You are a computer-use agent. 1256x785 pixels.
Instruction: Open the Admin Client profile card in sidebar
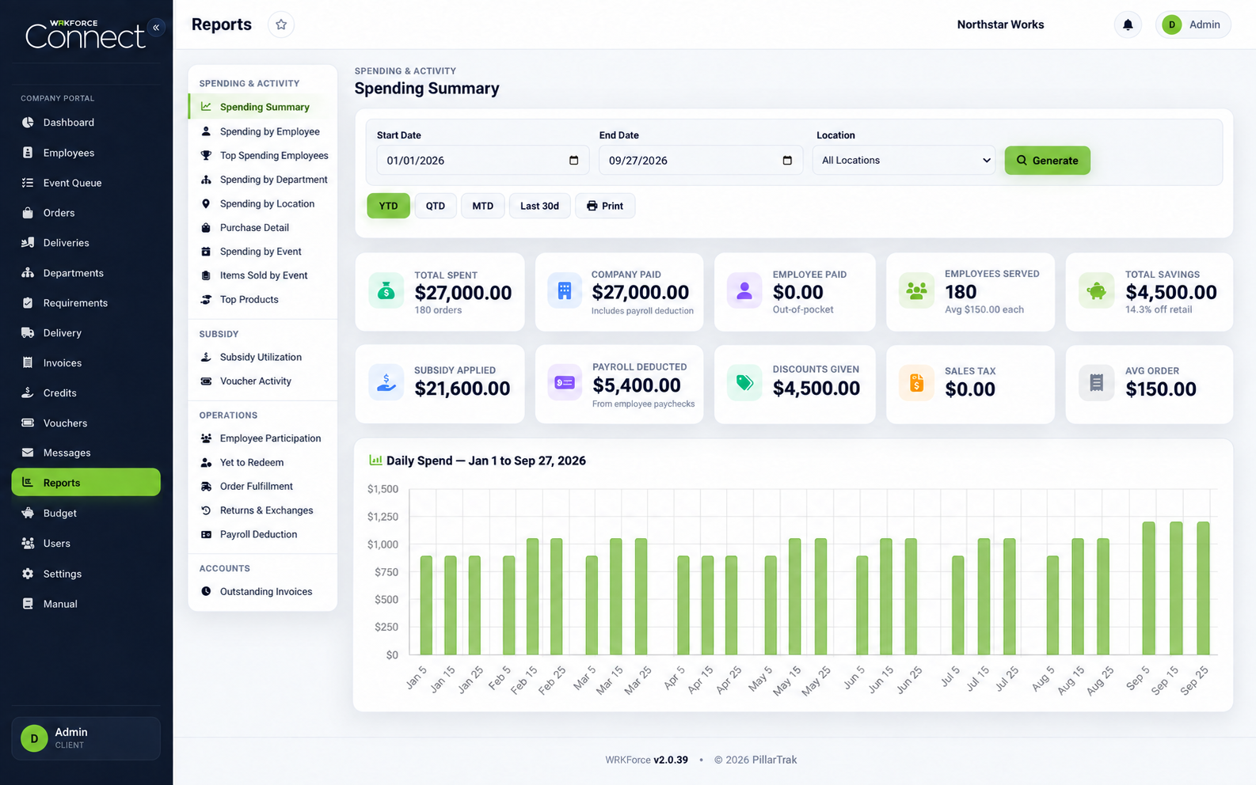[86, 738]
